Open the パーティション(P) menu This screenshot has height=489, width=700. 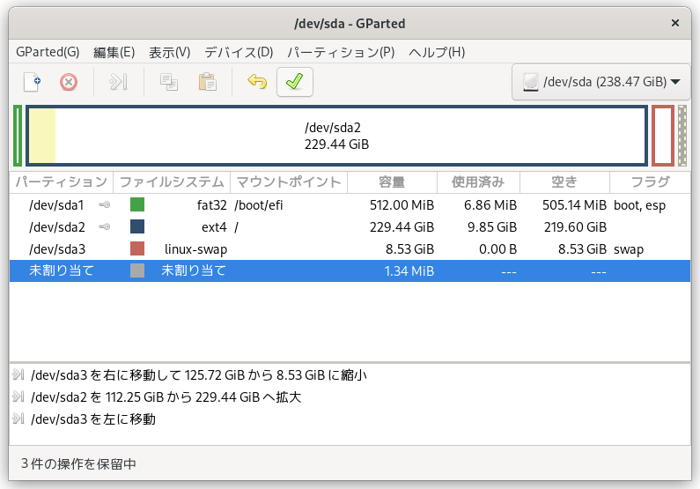341,52
